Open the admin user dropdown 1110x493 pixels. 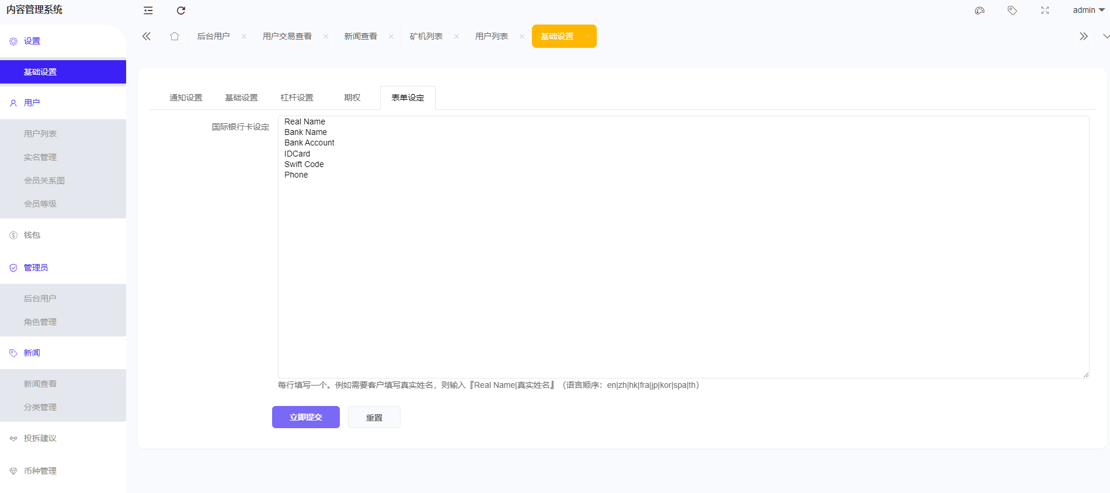[1088, 10]
